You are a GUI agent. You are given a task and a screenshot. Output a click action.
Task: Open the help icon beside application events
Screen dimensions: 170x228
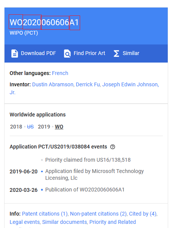pyautogui.click(x=112, y=147)
